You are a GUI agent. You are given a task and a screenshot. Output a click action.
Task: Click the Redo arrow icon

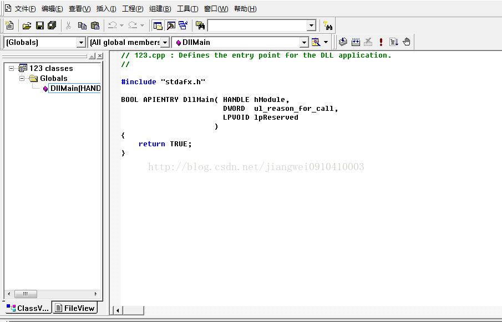pyautogui.click(x=133, y=25)
